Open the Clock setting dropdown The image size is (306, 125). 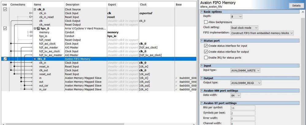point(244,28)
